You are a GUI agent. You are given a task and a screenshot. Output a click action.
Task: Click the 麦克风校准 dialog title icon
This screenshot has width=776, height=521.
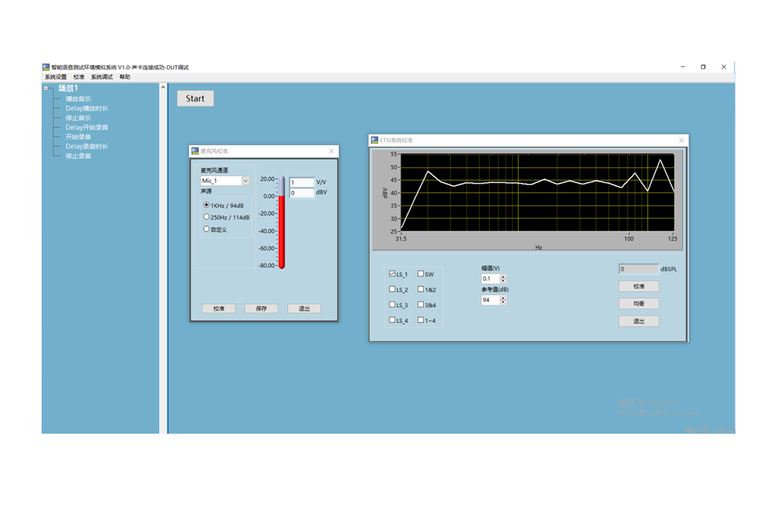point(195,151)
